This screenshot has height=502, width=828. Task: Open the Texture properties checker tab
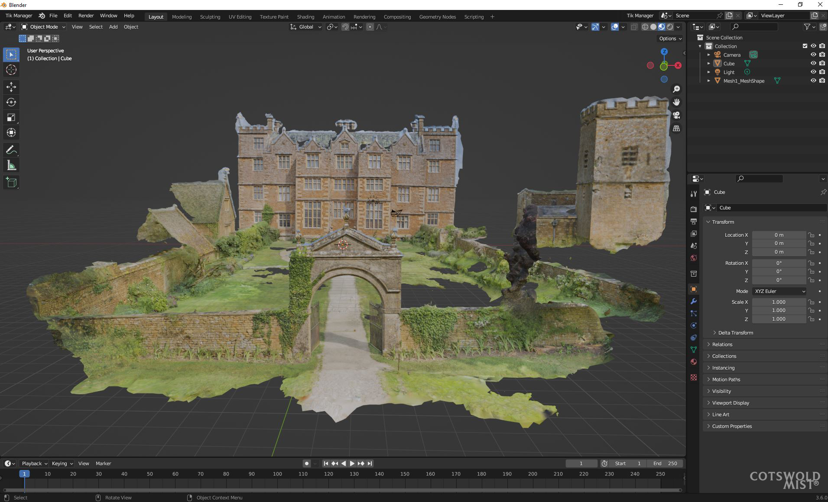694,377
